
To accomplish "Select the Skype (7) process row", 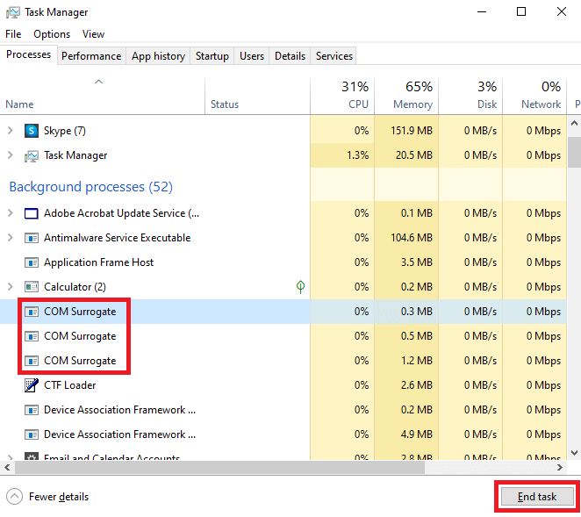I will 283,131.
